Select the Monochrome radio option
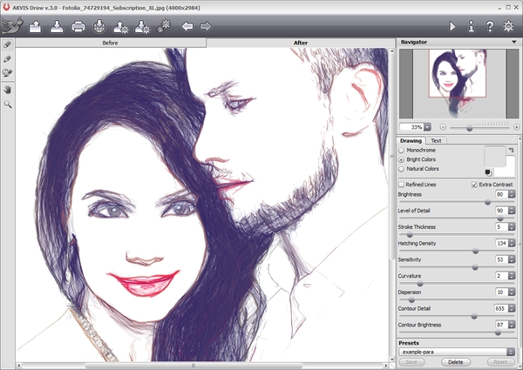523x370 pixels. point(401,151)
